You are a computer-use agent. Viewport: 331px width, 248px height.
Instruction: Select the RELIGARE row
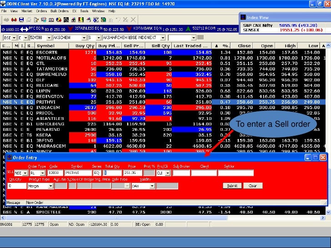[163, 85]
